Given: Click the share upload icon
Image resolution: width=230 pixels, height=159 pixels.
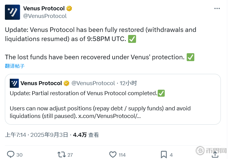Looking at the screenshot, I should click(x=215, y=154).
